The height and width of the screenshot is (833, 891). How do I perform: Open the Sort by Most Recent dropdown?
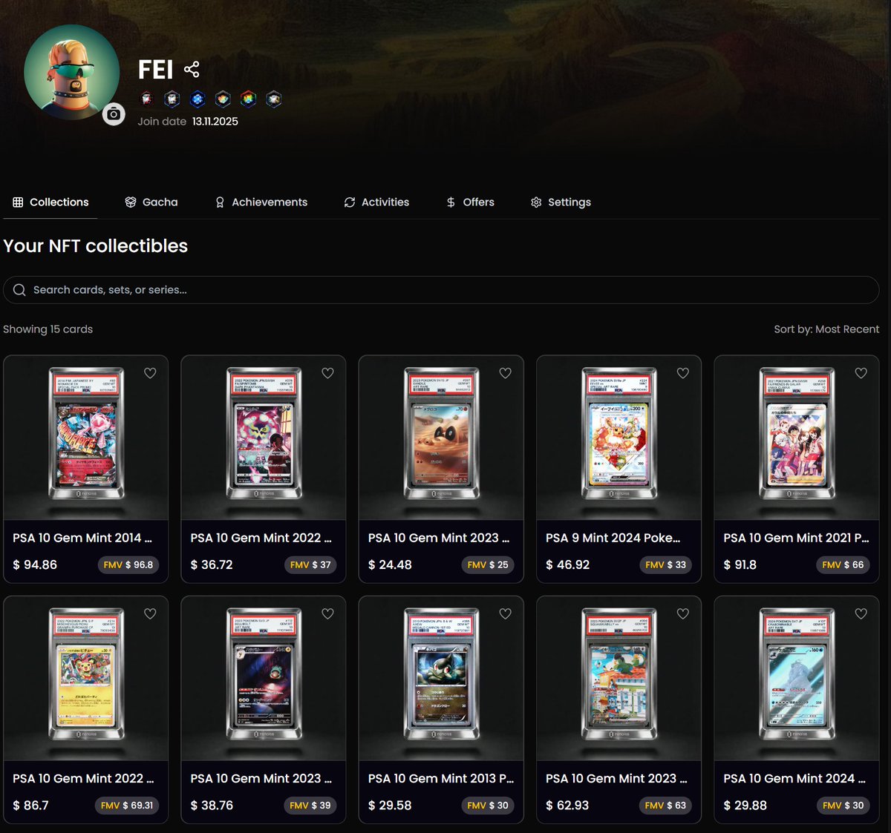pyautogui.click(x=826, y=329)
